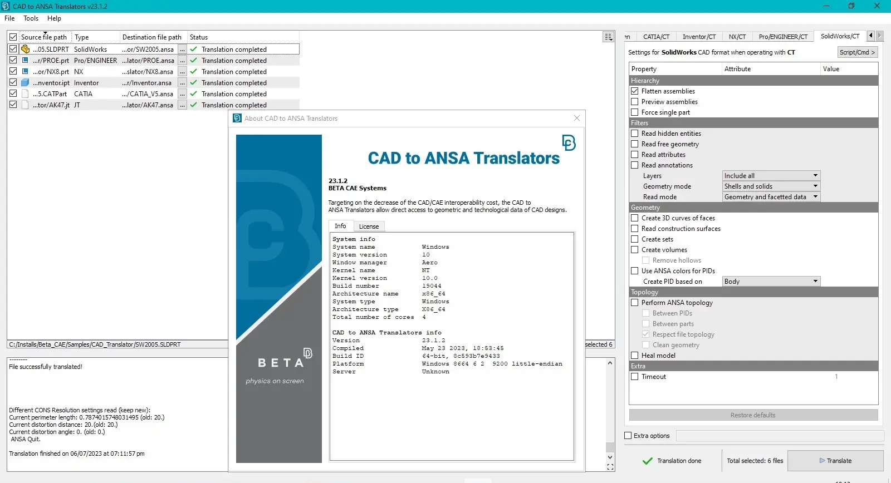Open Read mode dropdown showing Geometry and facetted data
891x483 pixels.
click(x=771, y=196)
